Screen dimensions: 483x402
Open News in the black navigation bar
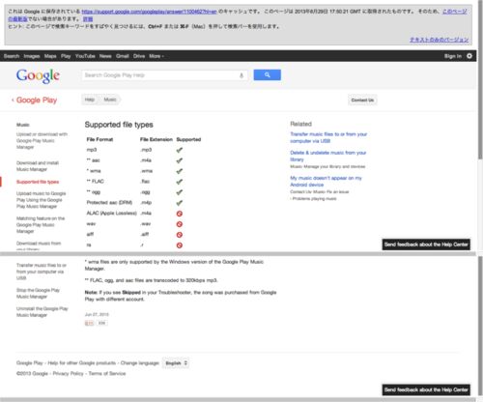pos(105,56)
